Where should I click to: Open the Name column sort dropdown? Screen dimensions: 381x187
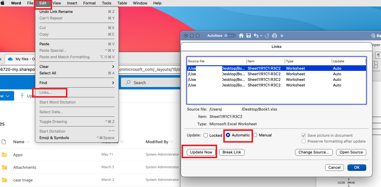(x=28, y=142)
